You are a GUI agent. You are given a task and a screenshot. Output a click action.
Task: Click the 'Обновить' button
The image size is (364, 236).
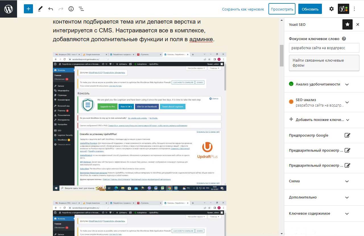[x=310, y=9]
